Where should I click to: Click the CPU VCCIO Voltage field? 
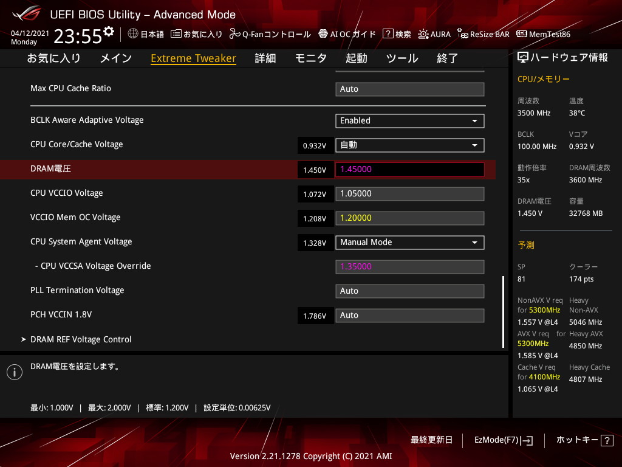(x=410, y=194)
